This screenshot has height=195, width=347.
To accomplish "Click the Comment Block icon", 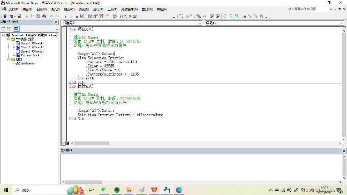I will tap(231, 16).
